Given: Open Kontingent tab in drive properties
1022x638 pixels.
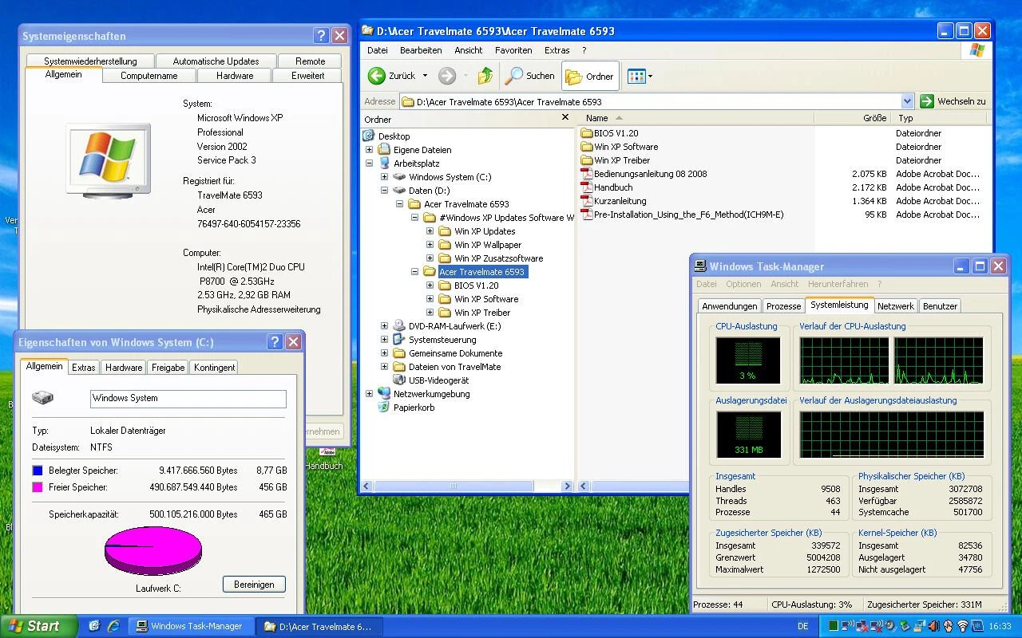Looking at the screenshot, I should coord(214,368).
